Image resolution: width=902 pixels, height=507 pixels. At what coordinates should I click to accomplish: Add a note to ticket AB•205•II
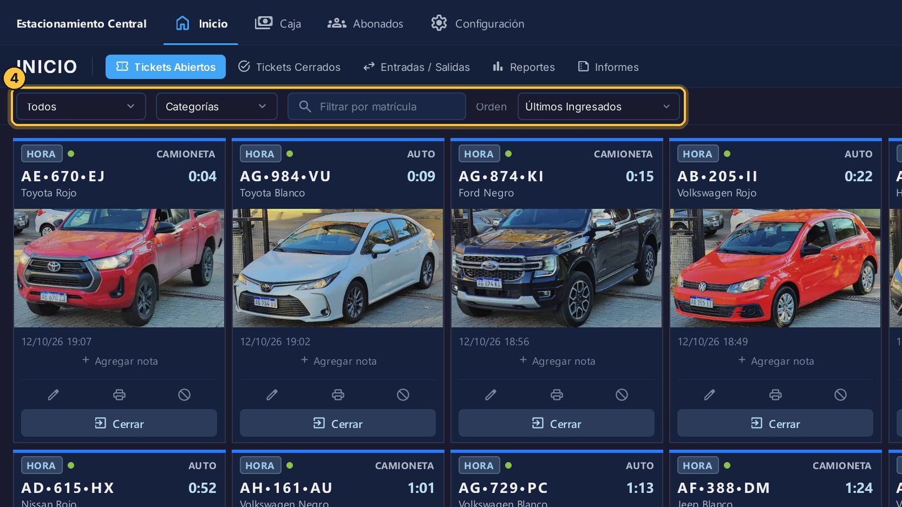click(776, 361)
